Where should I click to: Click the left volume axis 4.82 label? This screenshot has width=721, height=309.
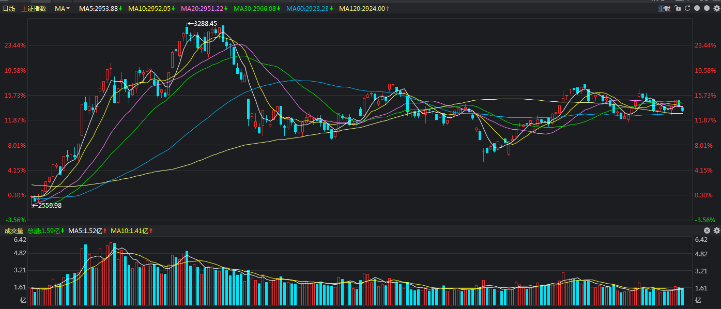coord(20,254)
